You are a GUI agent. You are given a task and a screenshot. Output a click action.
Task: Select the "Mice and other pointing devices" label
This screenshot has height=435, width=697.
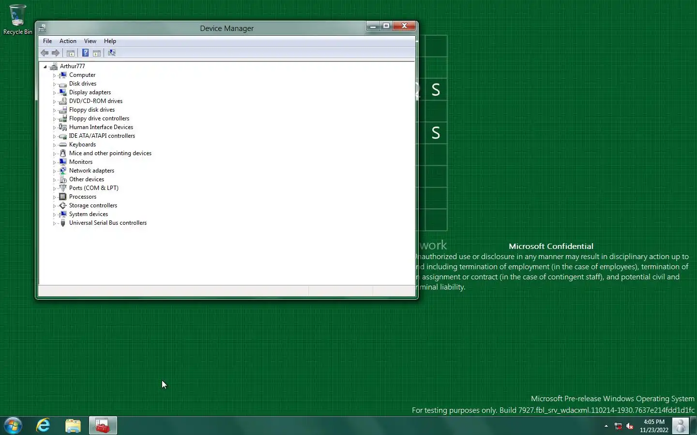pyautogui.click(x=110, y=153)
